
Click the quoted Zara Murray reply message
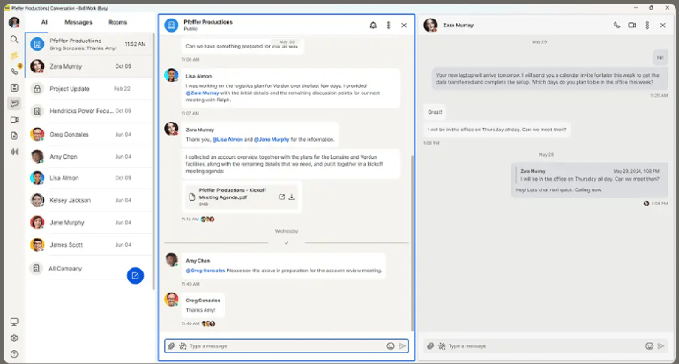pos(589,175)
